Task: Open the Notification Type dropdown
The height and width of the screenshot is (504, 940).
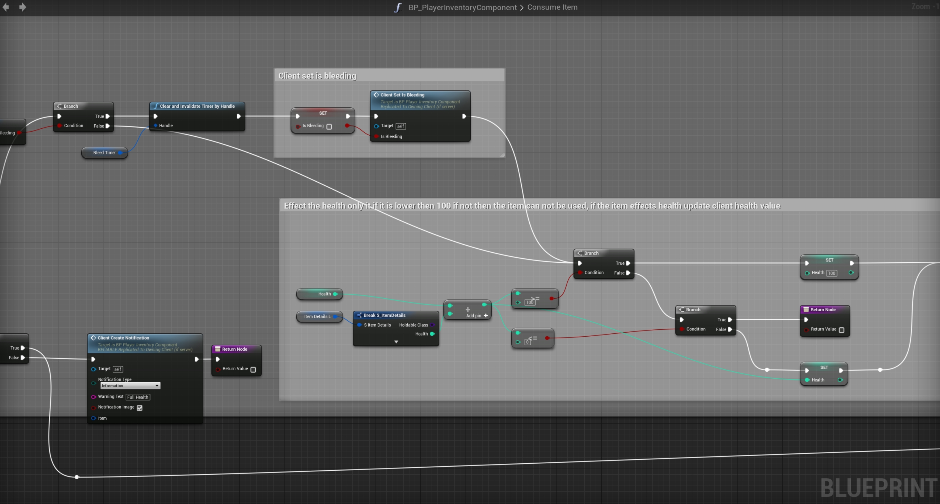Action: [130, 386]
